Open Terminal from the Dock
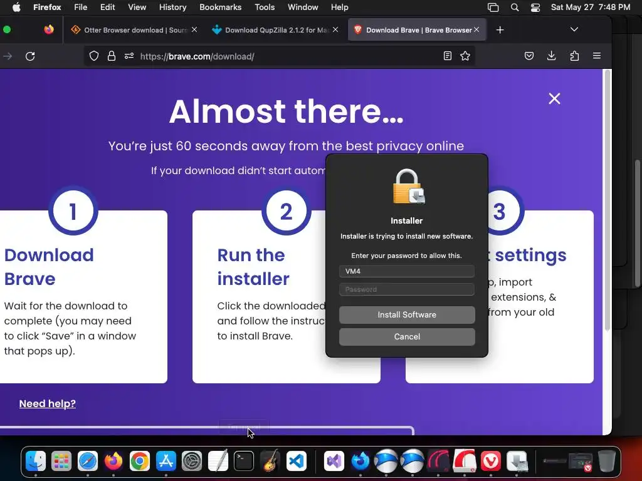This screenshot has width=642, height=481. (244, 462)
